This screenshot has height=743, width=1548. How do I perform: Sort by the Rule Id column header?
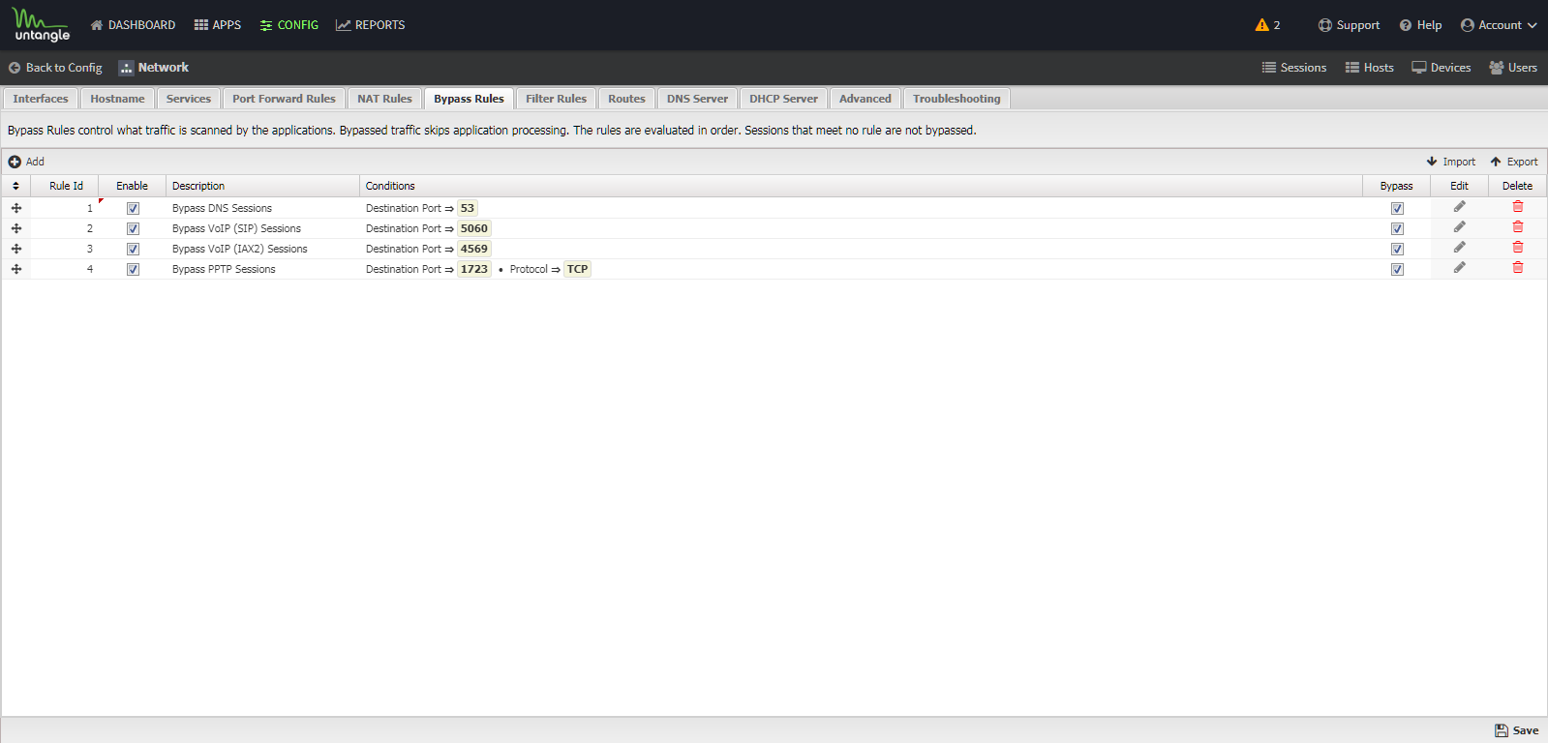coord(66,186)
